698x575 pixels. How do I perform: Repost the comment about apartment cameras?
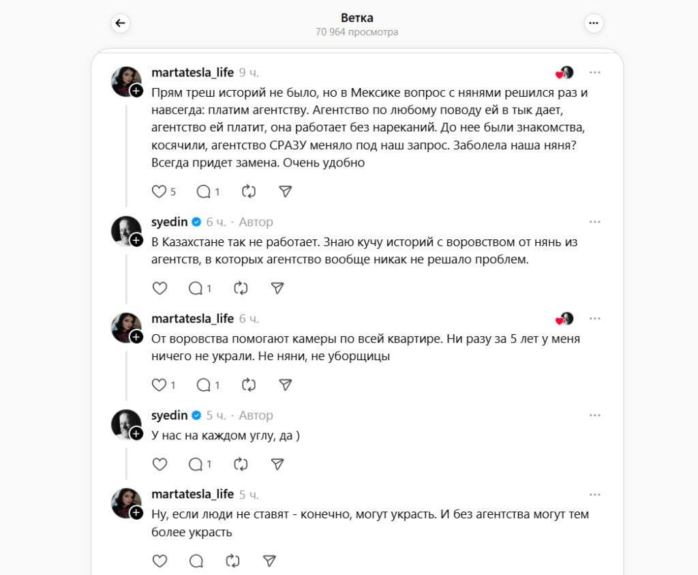coord(248,385)
